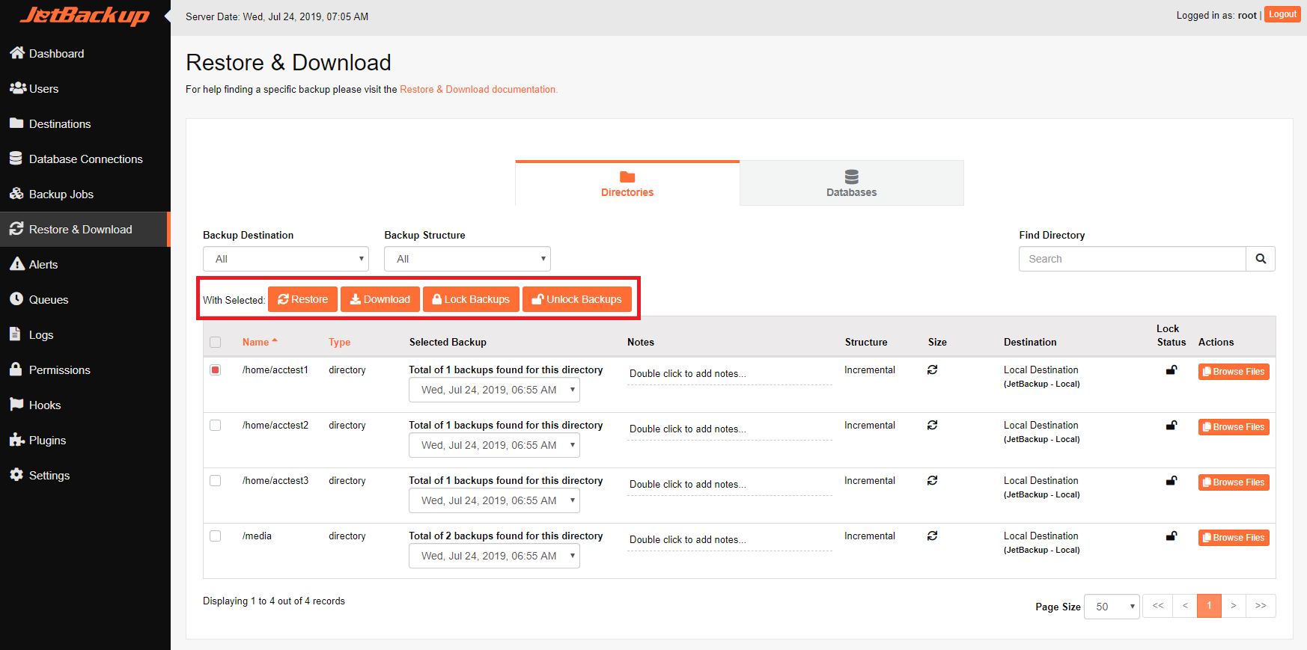The image size is (1307, 650).
Task: Open Database Connections page
Action: pos(85,159)
